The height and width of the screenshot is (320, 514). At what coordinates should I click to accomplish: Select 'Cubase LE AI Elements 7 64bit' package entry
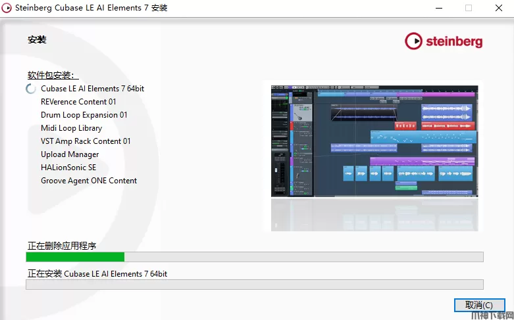[x=92, y=89]
